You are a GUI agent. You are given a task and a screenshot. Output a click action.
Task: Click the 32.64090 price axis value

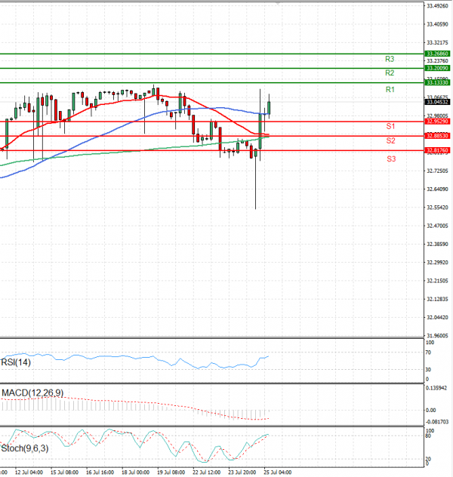437,189
